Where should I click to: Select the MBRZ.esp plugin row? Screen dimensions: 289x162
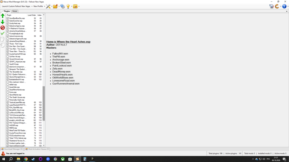click(x=24, y=128)
